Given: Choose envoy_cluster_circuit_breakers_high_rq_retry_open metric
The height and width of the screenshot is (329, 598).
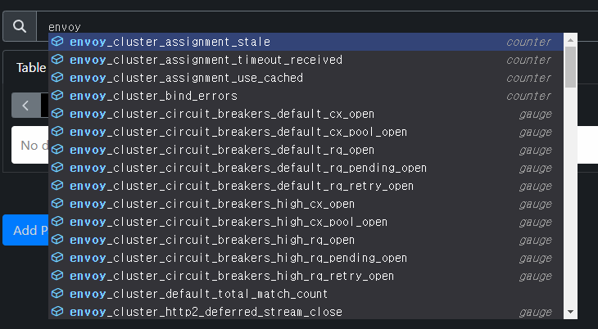Looking at the screenshot, I should [x=232, y=276].
